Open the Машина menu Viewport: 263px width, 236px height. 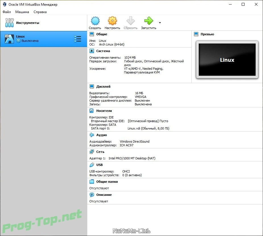pyautogui.click(x=22, y=12)
